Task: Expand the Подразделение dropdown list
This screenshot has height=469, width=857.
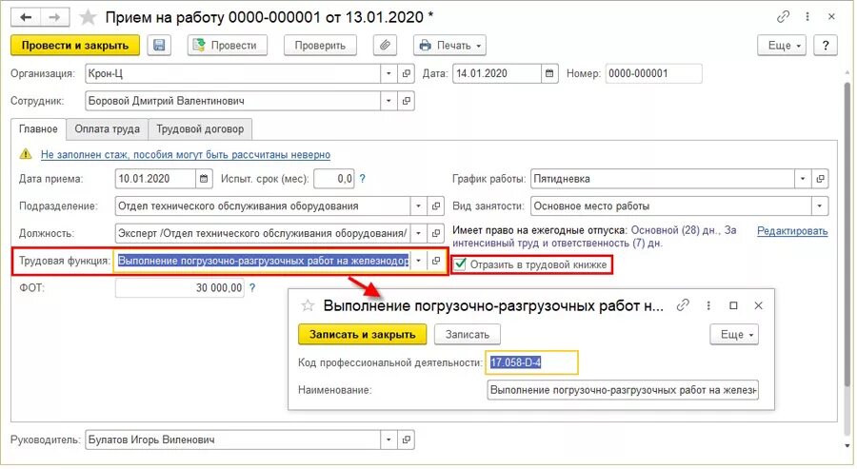Action: 418,205
